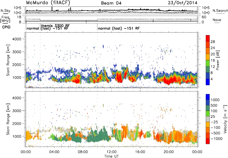This screenshot has width=228, height=158.
Task: Click the '08:00' time axis label
Action: pos(83,152)
